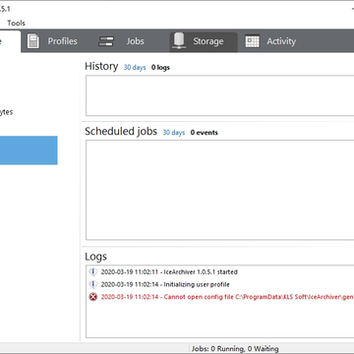Click the Jobs: 0 Running, 0 Waiting status
Image resolution: width=354 pixels, height=354 pixels.
click(235, 349)
